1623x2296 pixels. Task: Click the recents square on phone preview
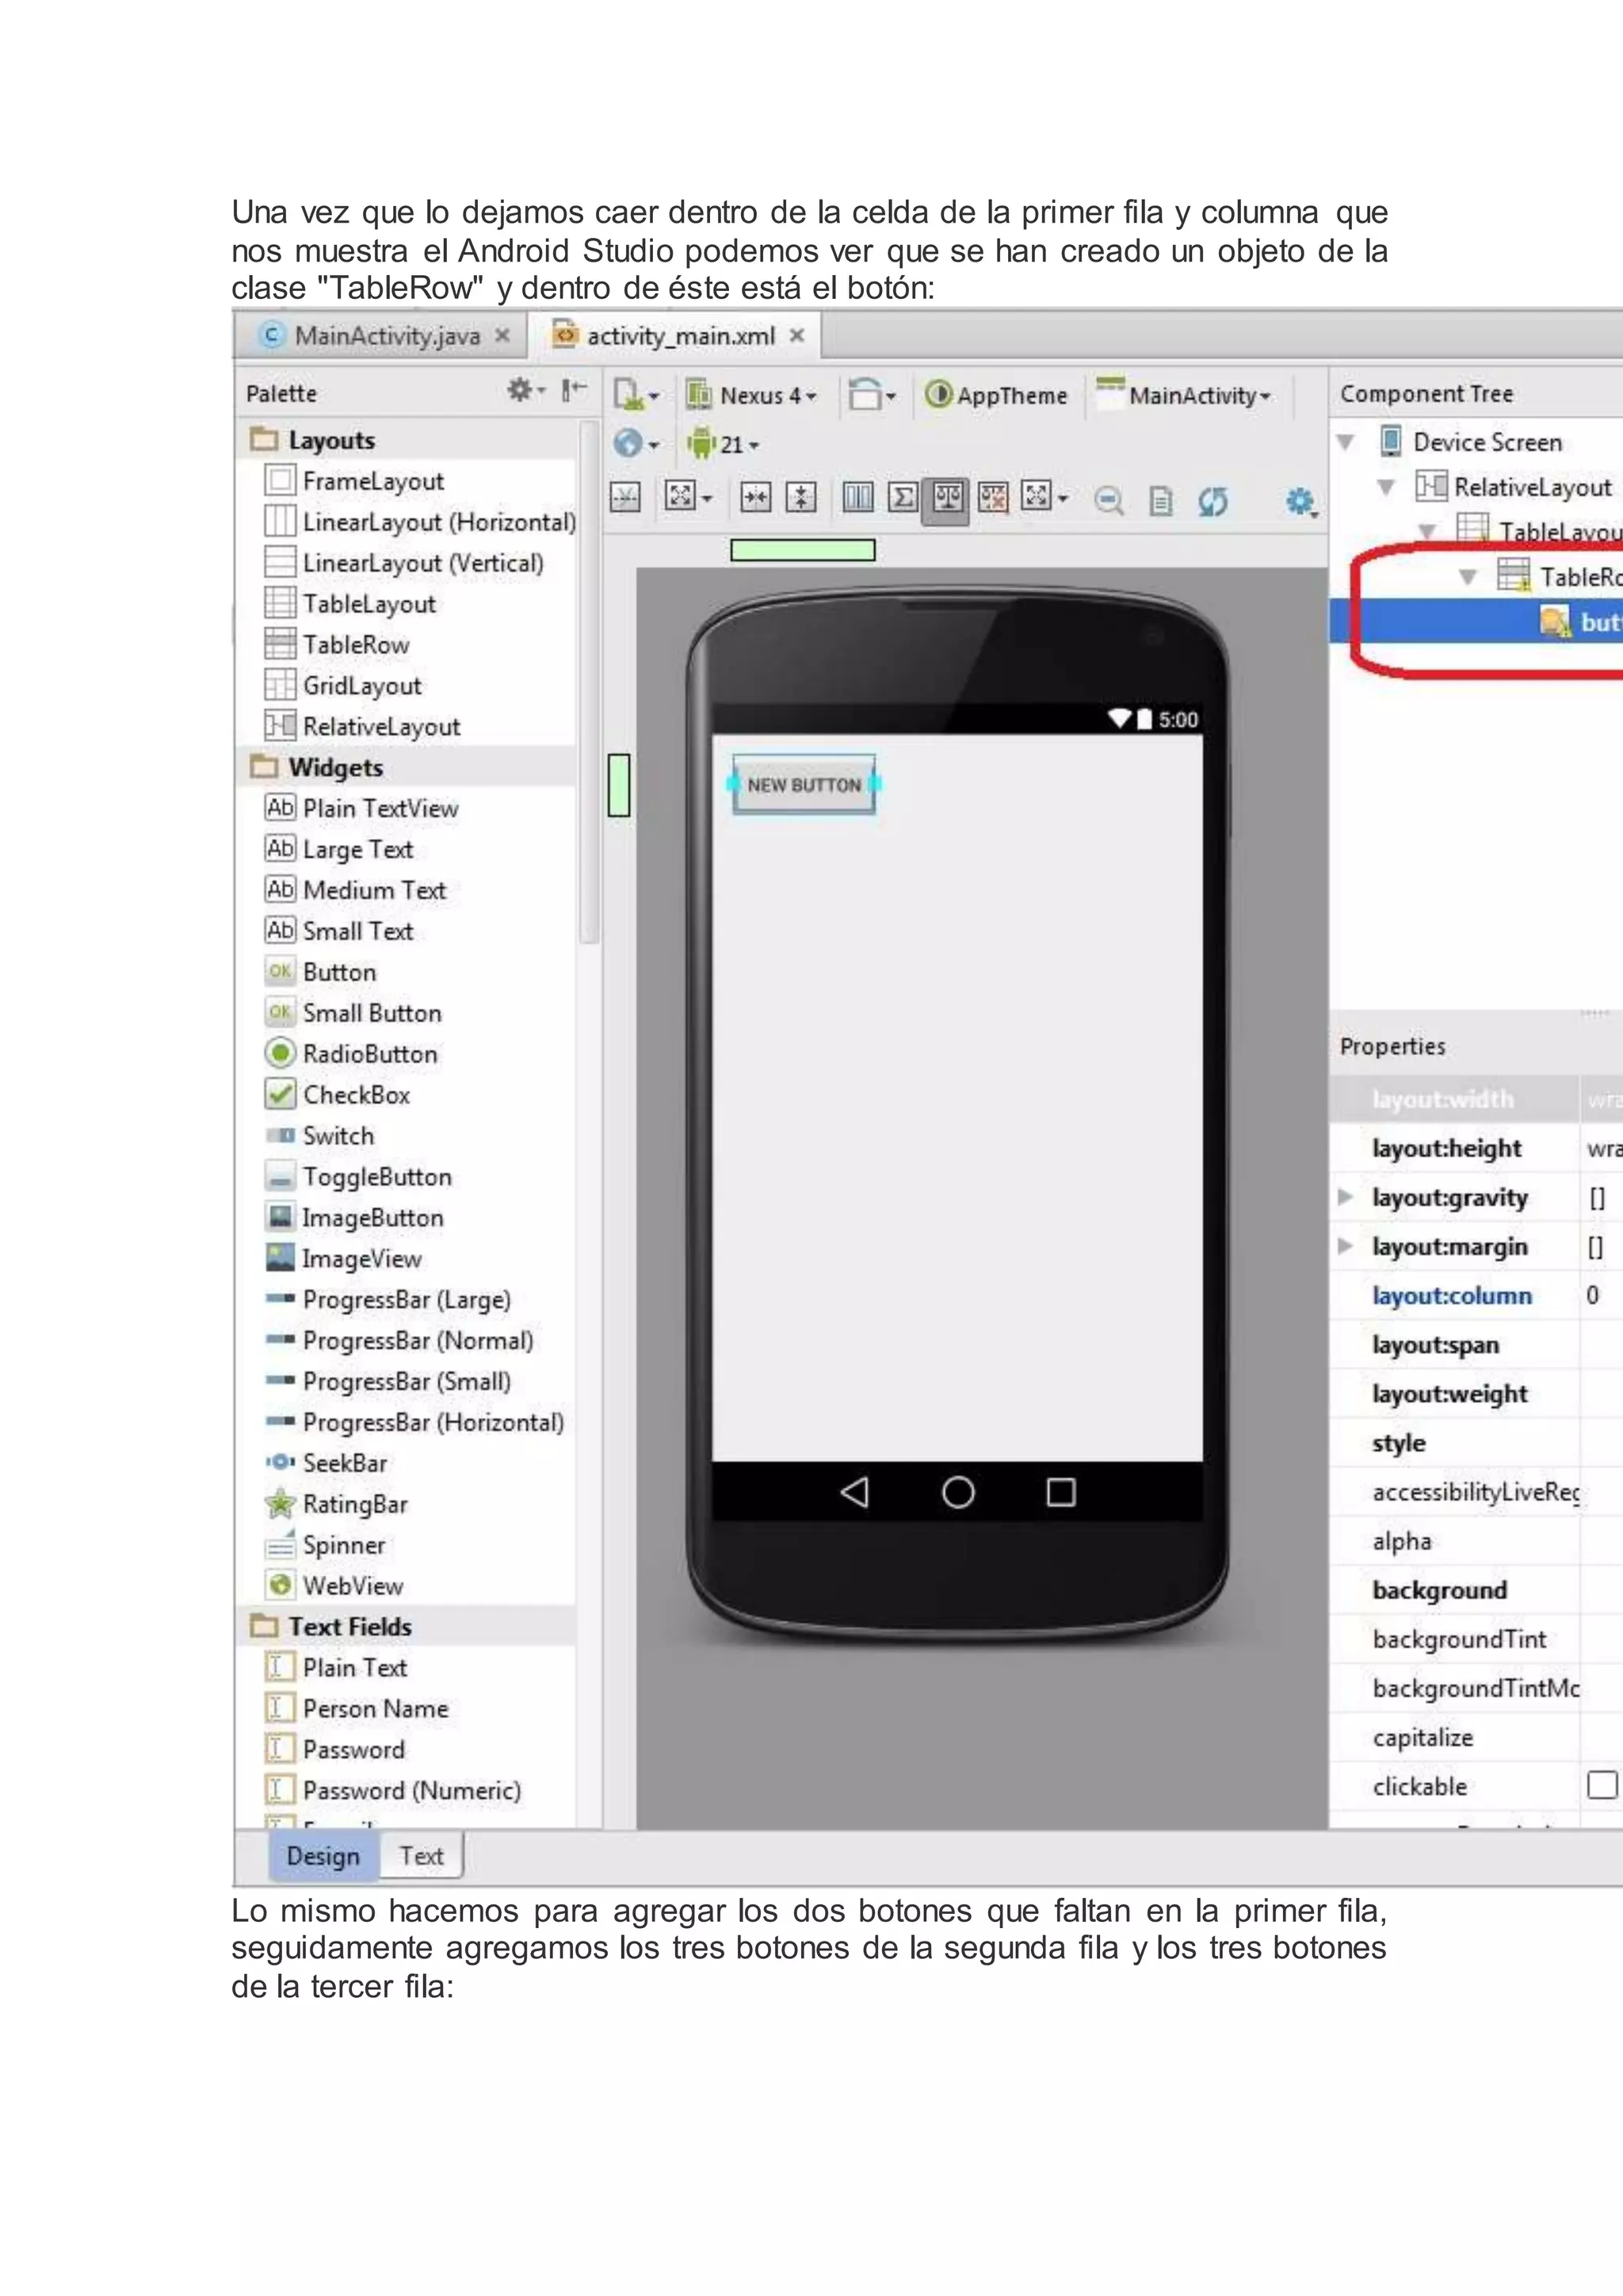click(1060, 1492)
